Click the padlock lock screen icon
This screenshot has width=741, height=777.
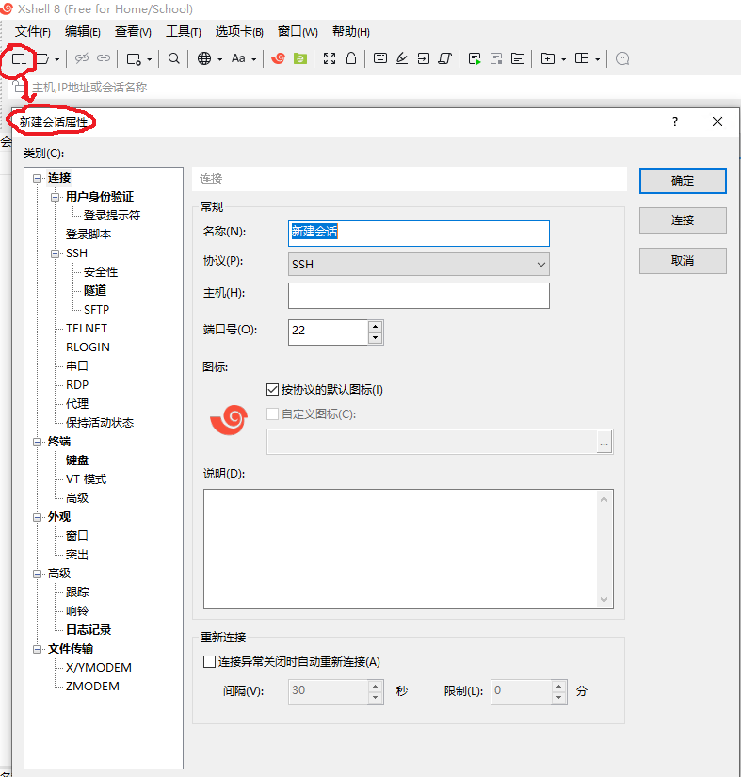[x=351, y=58]
